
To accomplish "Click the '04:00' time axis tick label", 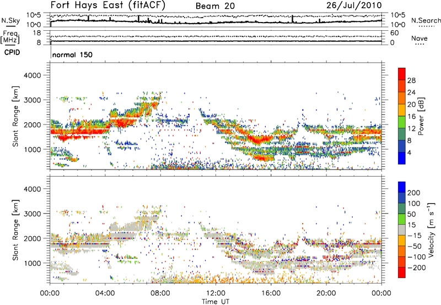I will coord(105,293).
